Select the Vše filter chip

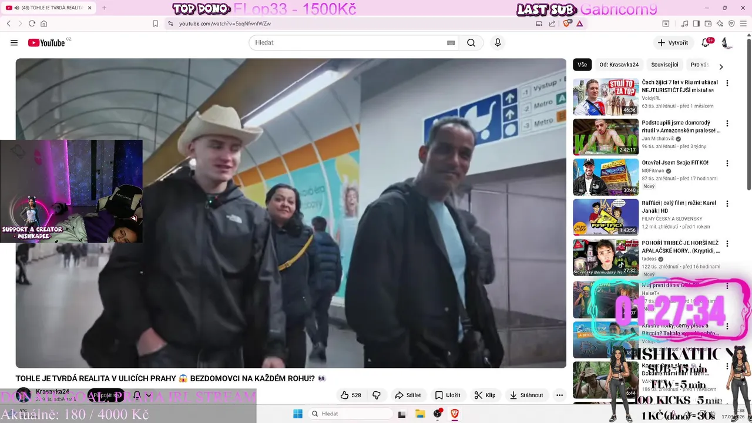[582, 65]
